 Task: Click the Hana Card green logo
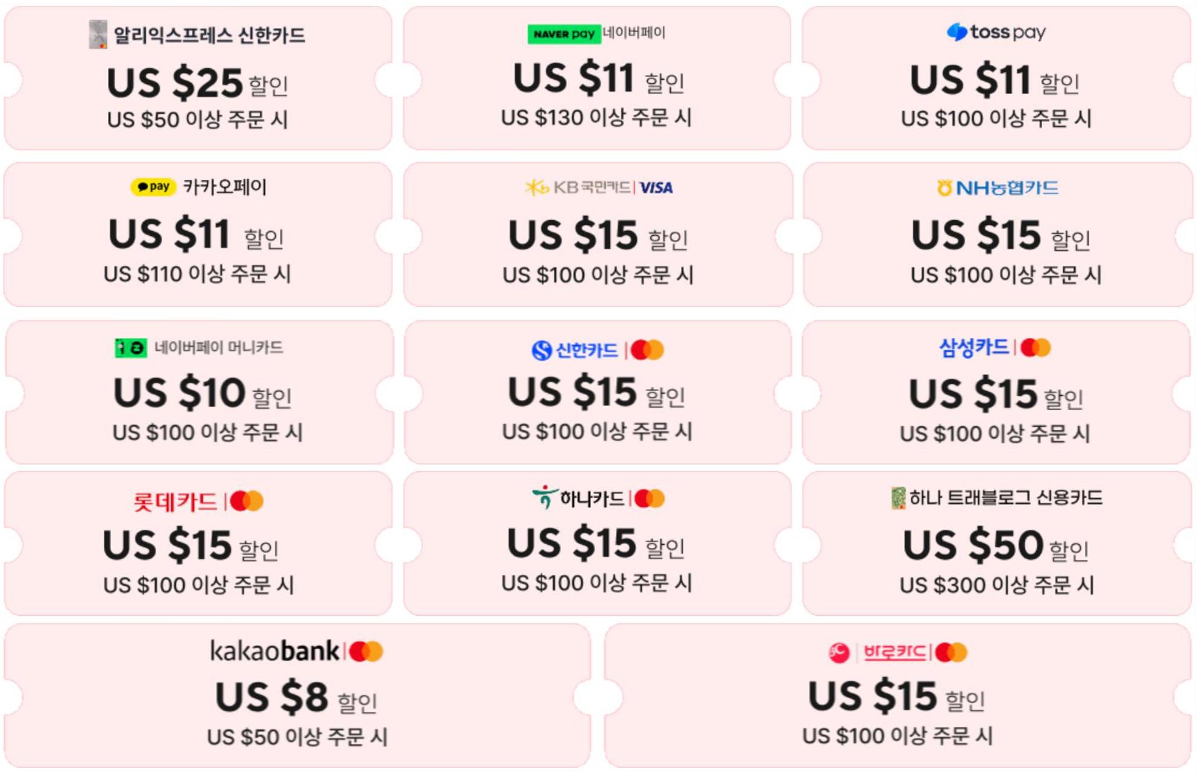[544, 498]
